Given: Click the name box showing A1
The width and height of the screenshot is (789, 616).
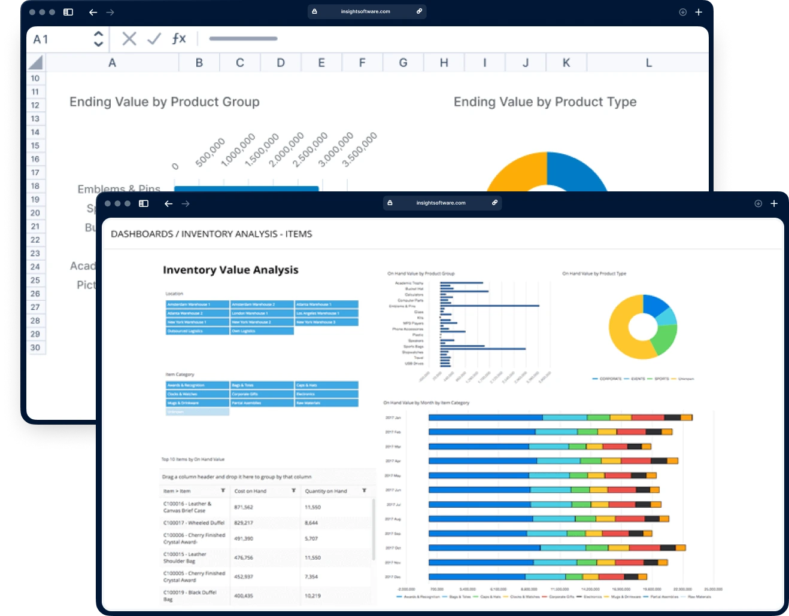Looking at the screenshot, I should point(41,39).
